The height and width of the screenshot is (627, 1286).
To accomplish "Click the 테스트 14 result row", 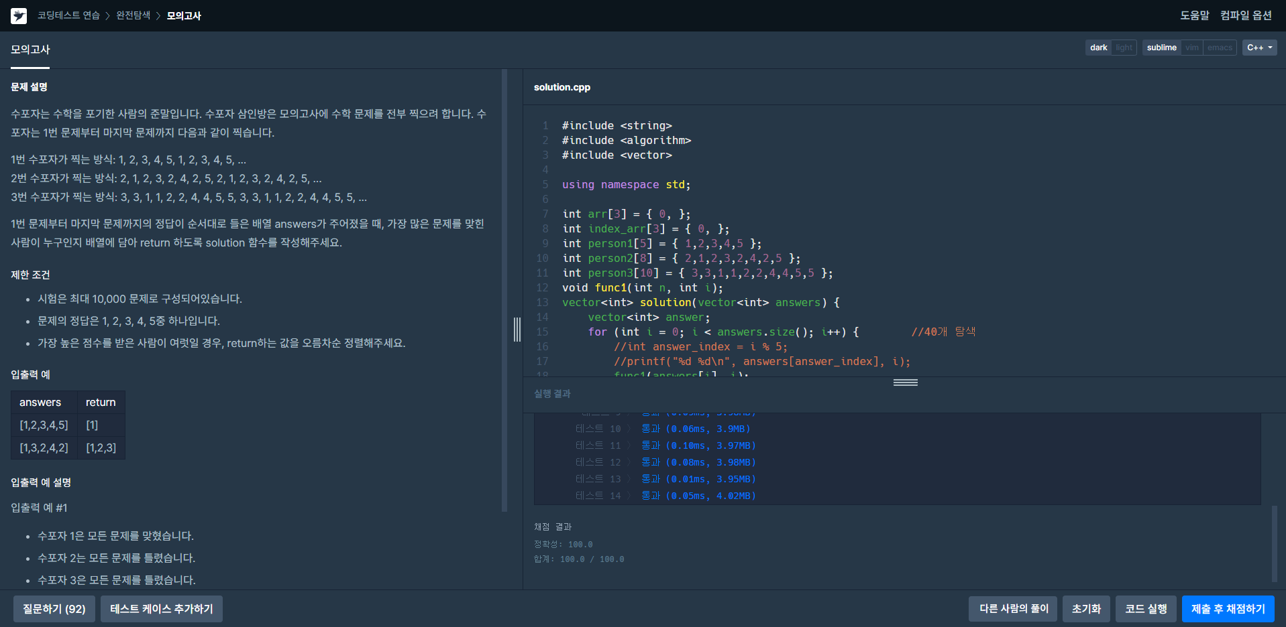I will point(665,496).
